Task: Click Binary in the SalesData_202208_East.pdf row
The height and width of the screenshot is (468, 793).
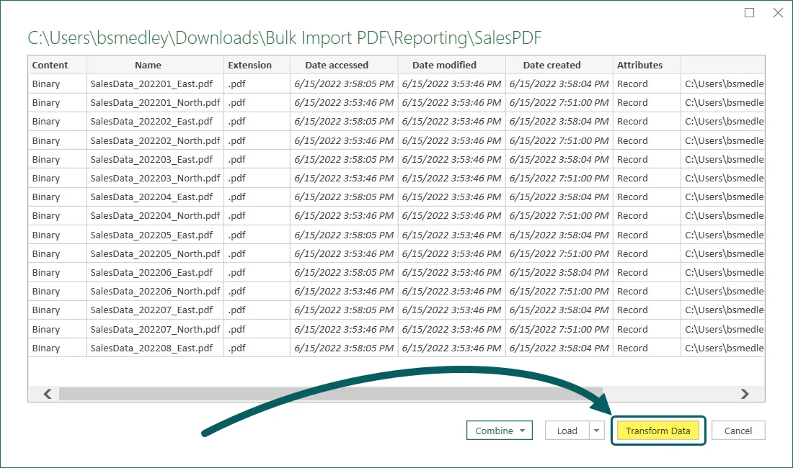Action: pos(46,348)
